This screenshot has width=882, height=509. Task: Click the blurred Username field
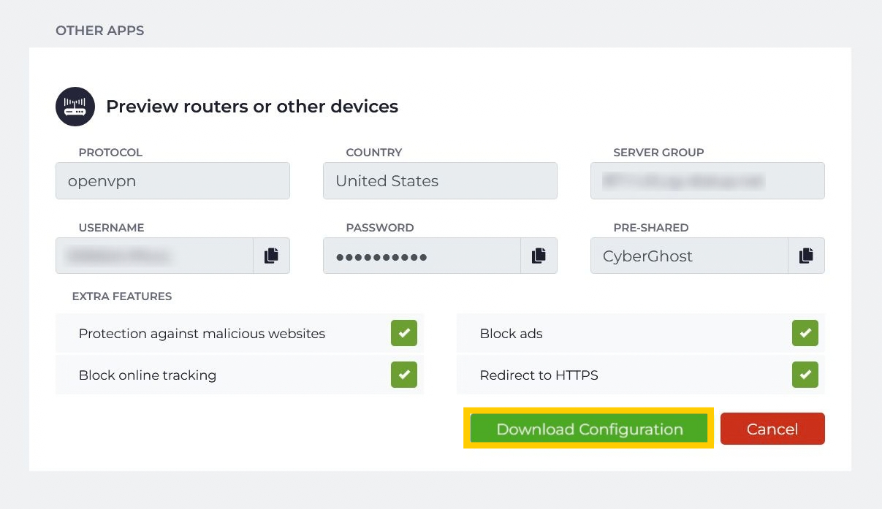coord(154,256)
